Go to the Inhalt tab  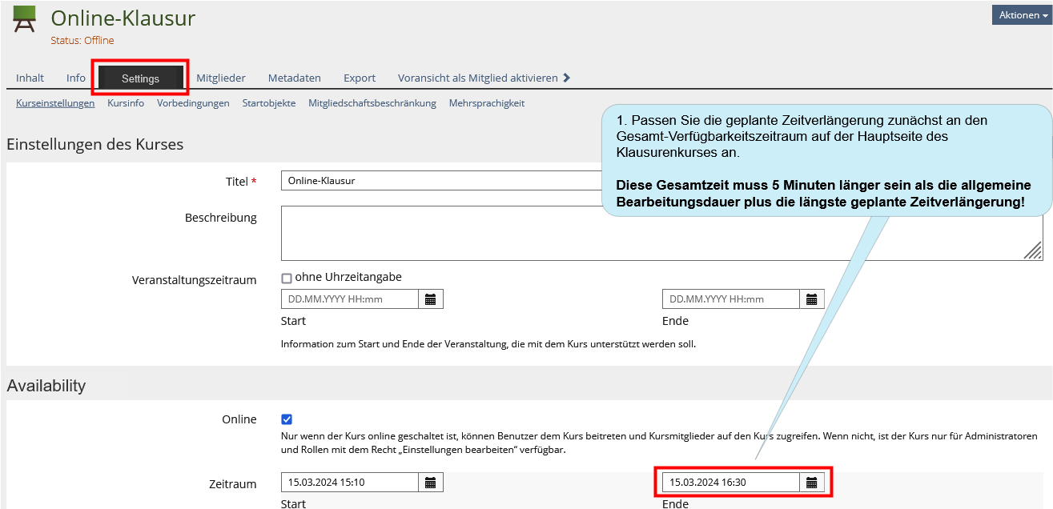(x=30, y=78)
